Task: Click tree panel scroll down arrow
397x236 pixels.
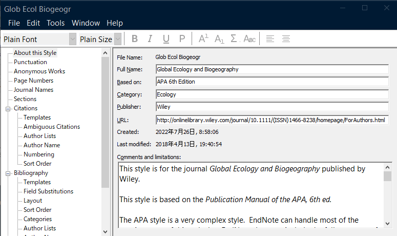Action: (106, 232)
